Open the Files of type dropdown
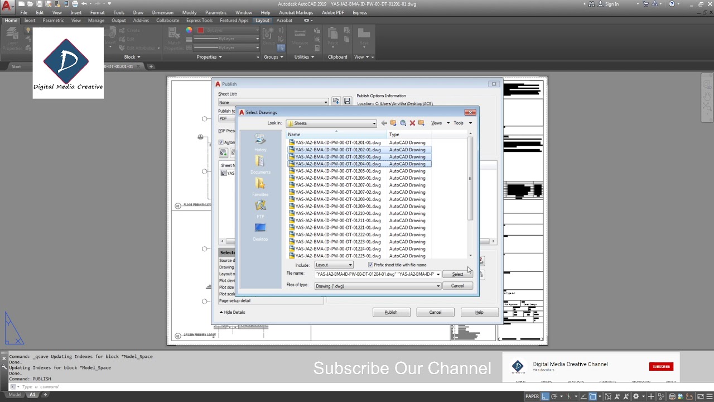The image size is (714, 402). 378,286
